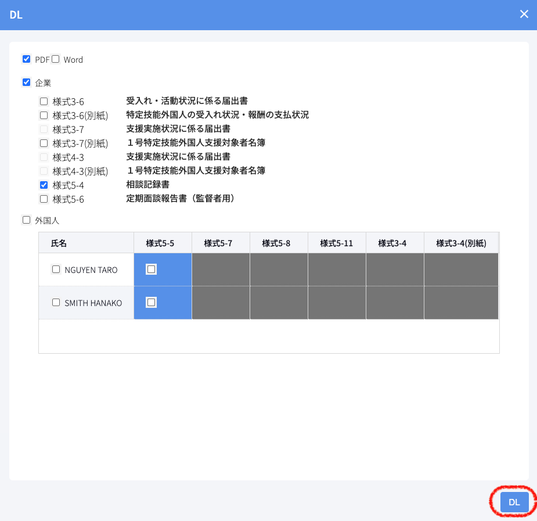Check the 様式5-6 checkbox
The image size is (537, 521).
(44, 199)
